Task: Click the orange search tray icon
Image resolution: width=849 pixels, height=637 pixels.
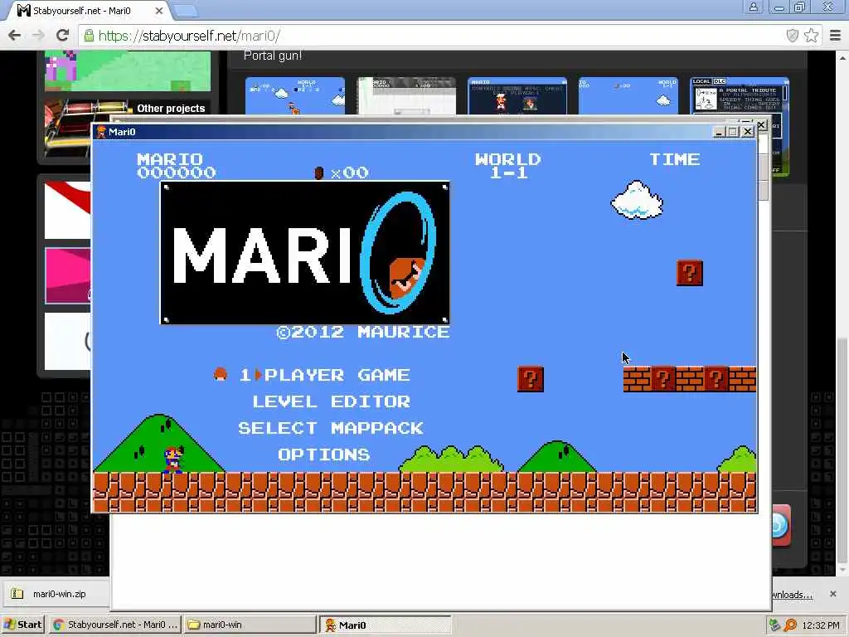Action: pos(790,625)
